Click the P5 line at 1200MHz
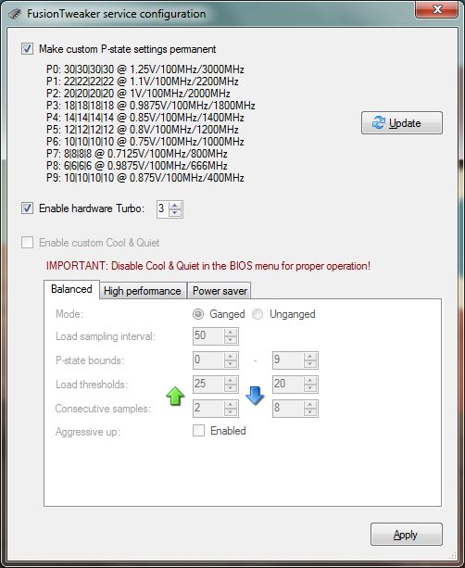 click(143, 130)
